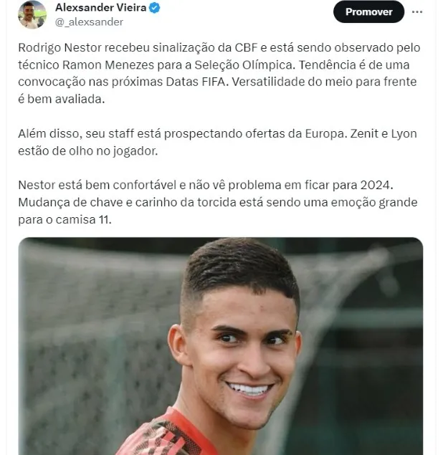
Task: Click "estão de olho no jogador." line
Action: pyautogui.click(x=88, y=151)
